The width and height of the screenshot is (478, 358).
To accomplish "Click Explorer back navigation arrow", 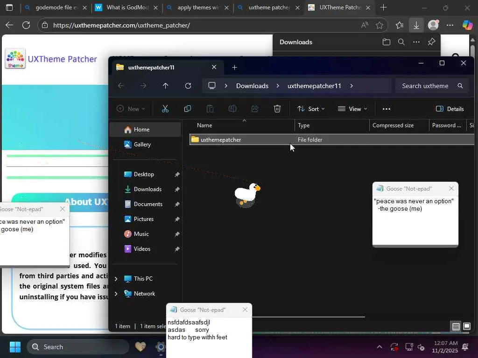I will (121, 86).
